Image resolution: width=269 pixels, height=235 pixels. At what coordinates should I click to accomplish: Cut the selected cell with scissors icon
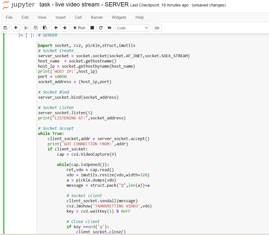point(26,27)
